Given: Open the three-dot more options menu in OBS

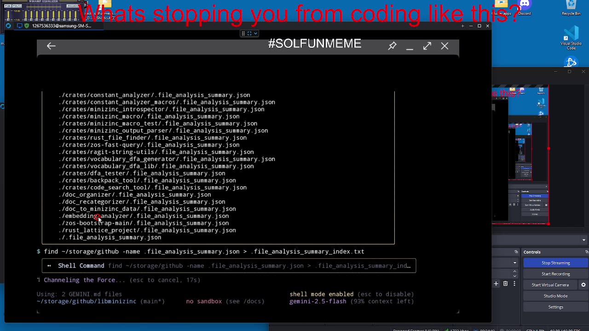Looking at the screenshot, I should pos(514,284).
